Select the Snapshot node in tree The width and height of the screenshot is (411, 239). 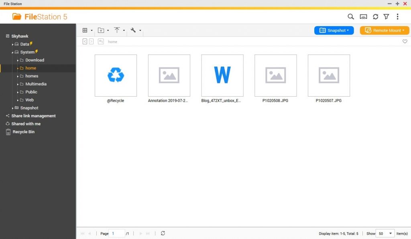tap(29, 108)
